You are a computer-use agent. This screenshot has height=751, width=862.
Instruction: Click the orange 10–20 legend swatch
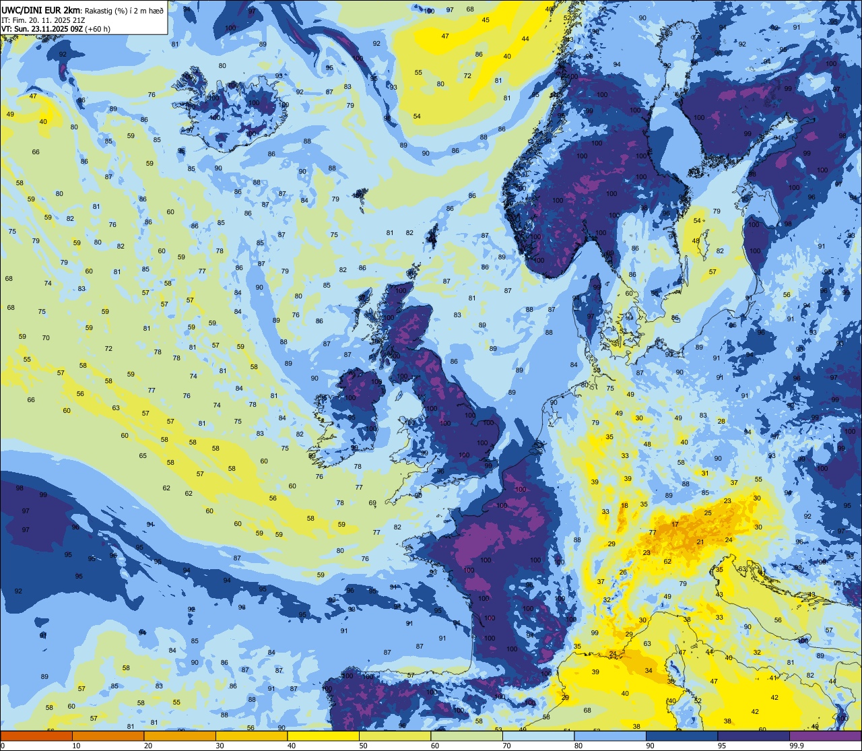[x=108, y=736]
